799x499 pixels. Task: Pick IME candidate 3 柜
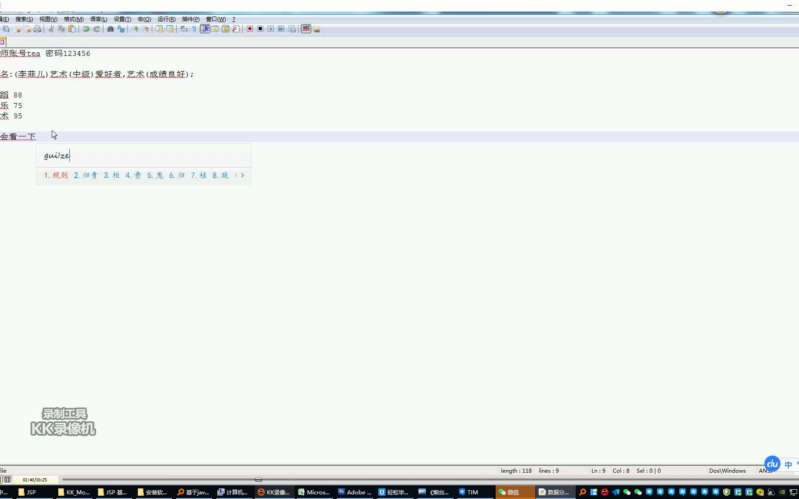(x=111, y=175)
